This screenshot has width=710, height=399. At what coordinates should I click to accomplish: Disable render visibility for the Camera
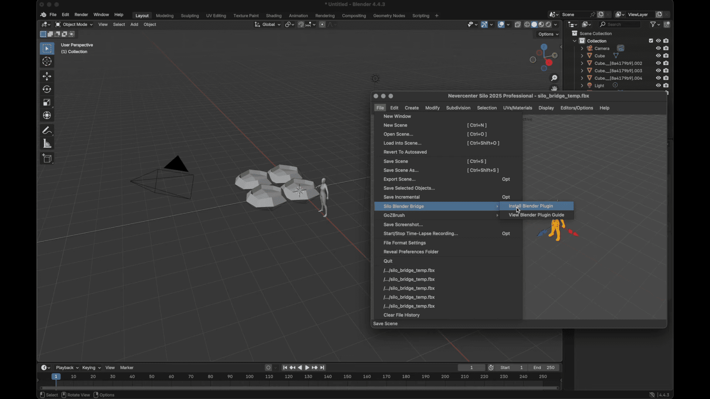point(667,48)
